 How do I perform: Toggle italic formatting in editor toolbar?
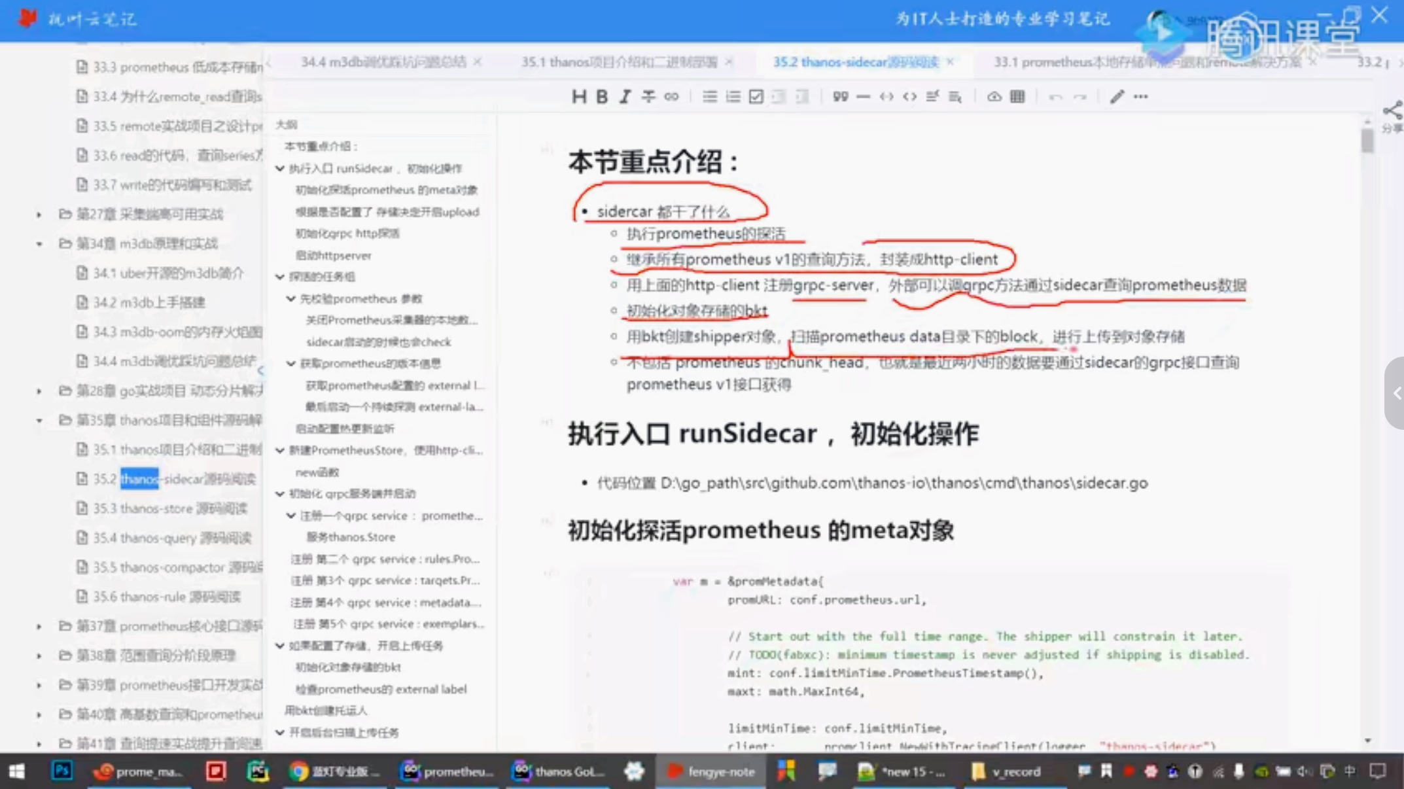625,97
